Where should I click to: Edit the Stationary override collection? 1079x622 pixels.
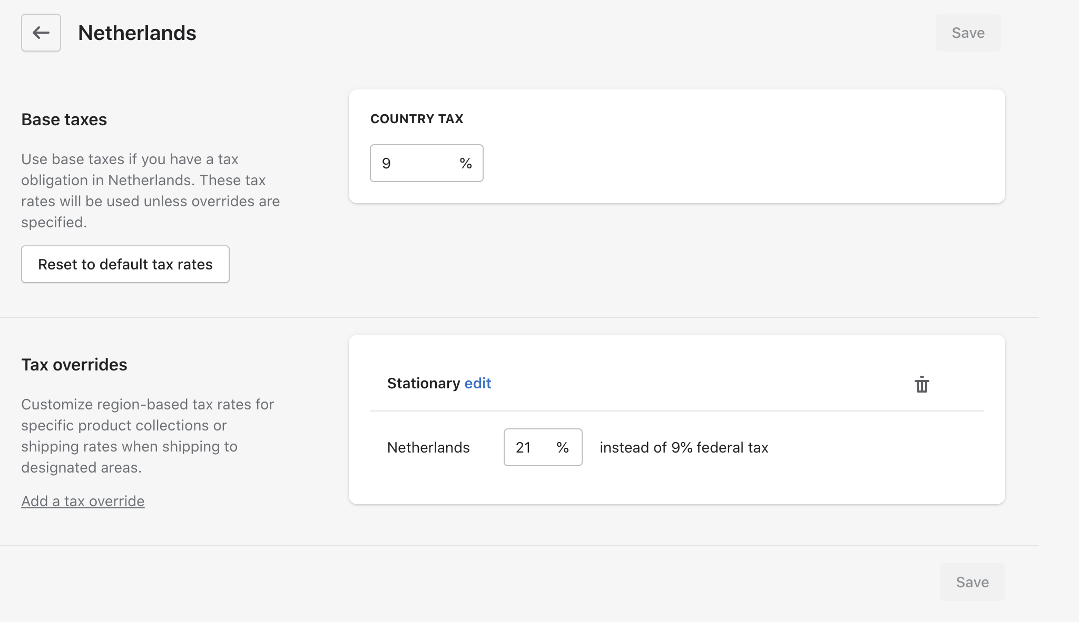[x=478, y=383]
